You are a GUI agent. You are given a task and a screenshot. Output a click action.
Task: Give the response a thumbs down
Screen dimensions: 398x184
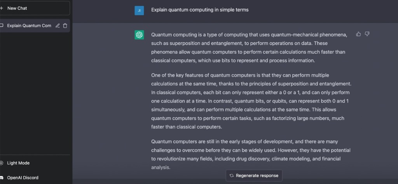pyautogui.click(x=367, y=34)
